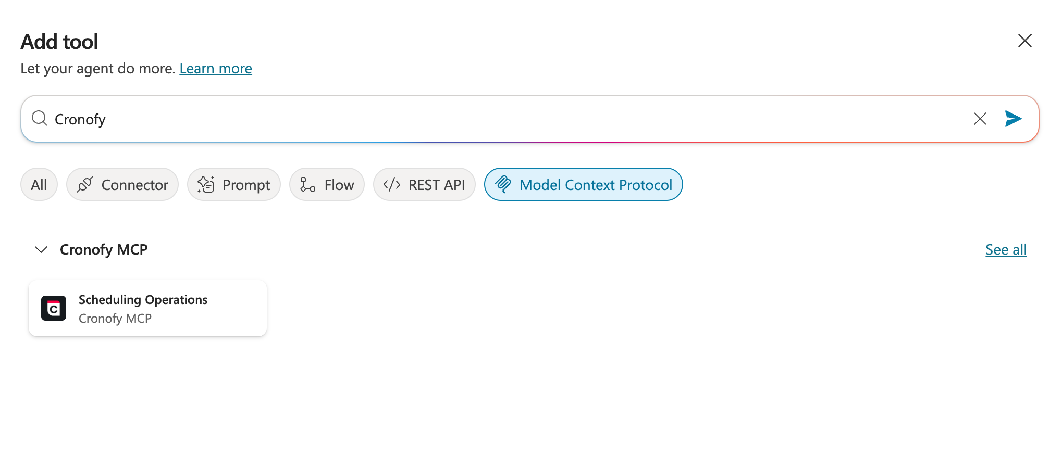Screen dimensions: 1062x456
Task: Click the branch icon on Flow chip
Action: [307, 185]
